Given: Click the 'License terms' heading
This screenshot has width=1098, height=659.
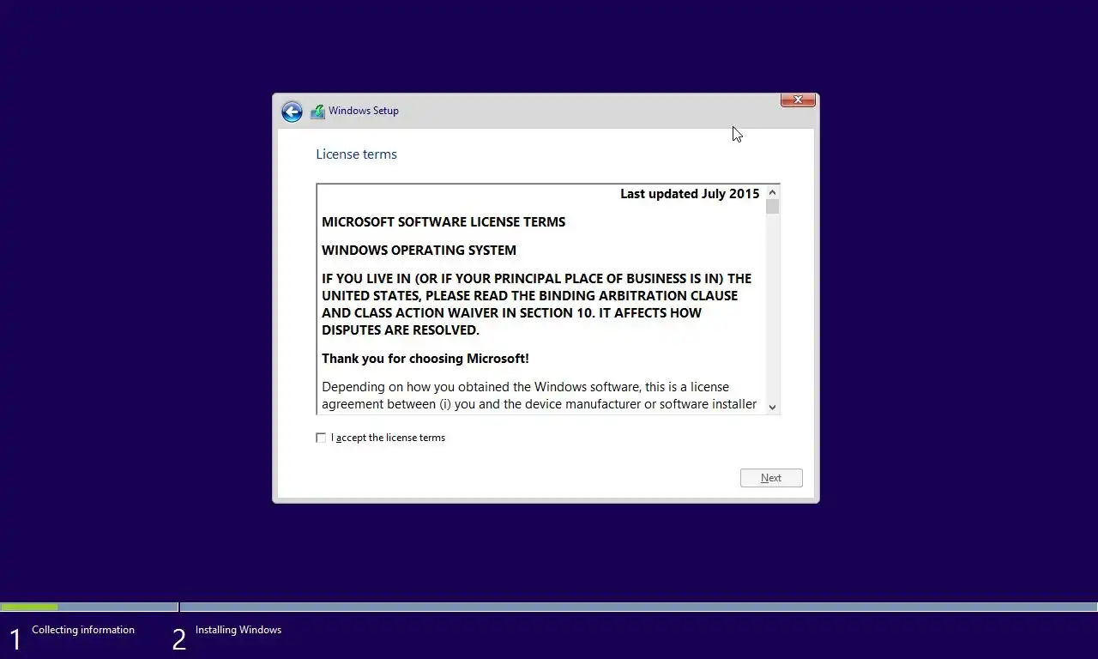Looking at the screenshot, I should 356,154.
